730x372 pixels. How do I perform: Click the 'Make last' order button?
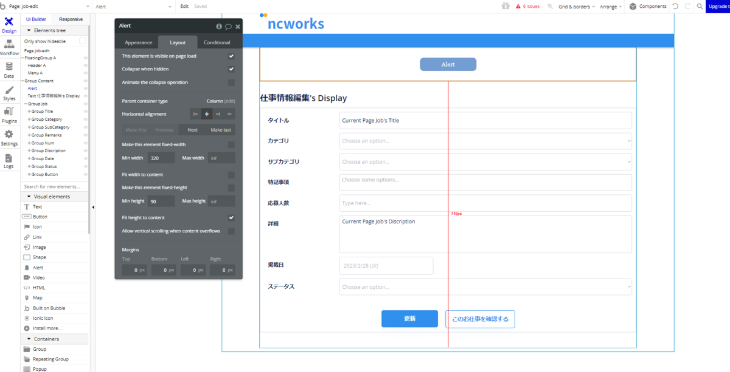221,130
